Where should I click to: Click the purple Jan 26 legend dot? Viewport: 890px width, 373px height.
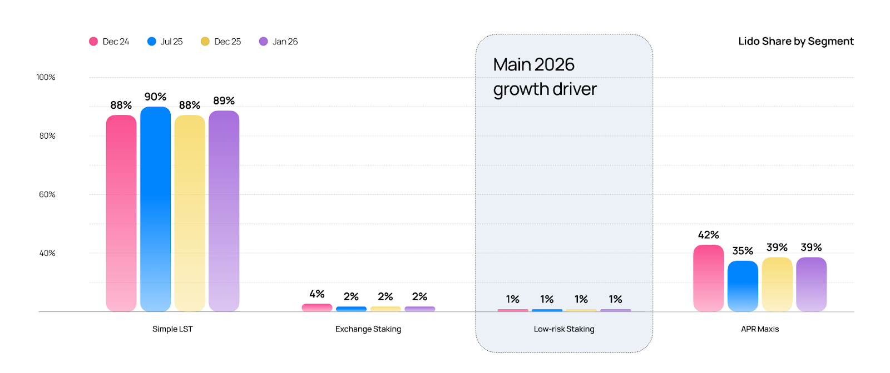tap(264, 42)
